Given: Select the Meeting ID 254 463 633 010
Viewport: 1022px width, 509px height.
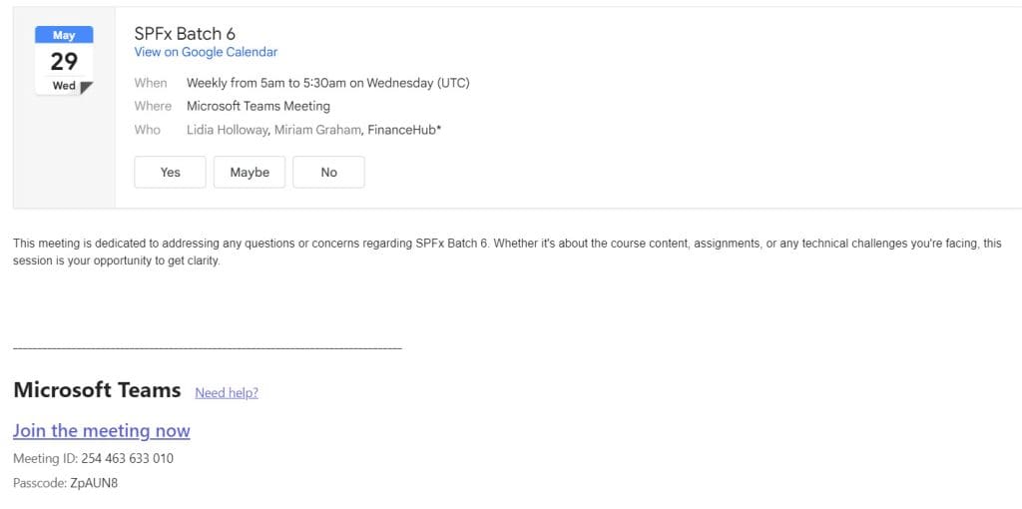Looking at the screenshot, I should coord(93,458).
